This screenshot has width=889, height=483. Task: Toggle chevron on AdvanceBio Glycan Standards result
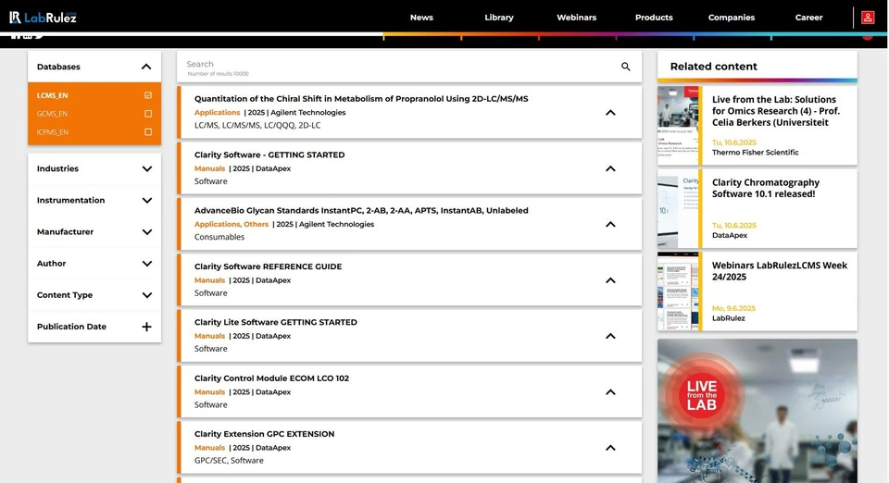pos(610,224)
